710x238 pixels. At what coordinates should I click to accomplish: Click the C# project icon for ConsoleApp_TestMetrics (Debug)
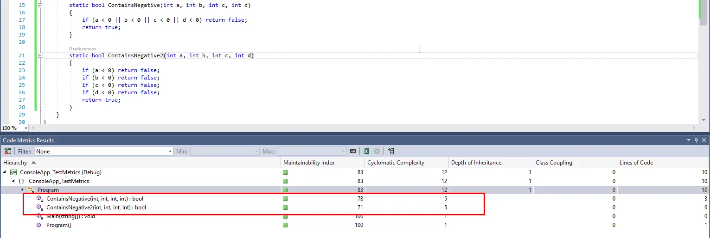[x=14, y=172]
